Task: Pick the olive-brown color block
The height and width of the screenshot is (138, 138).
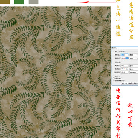Action: [x=5, y=2]
